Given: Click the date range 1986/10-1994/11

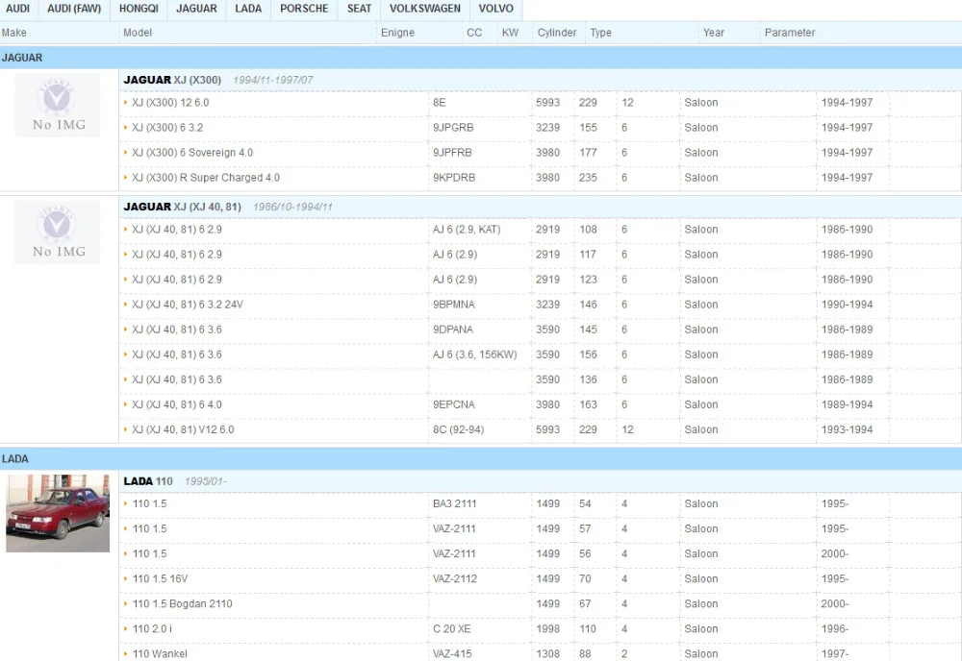Looking at the screenshot, I should point(292,208).
